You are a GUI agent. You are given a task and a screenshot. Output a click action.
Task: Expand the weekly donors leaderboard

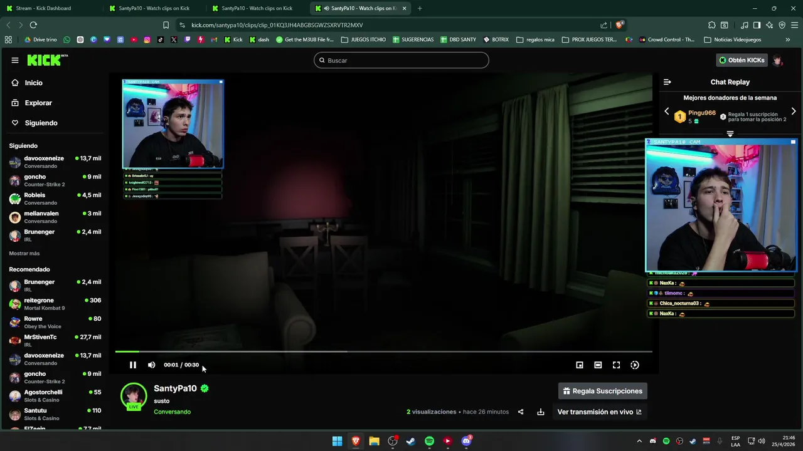(730, 133)
